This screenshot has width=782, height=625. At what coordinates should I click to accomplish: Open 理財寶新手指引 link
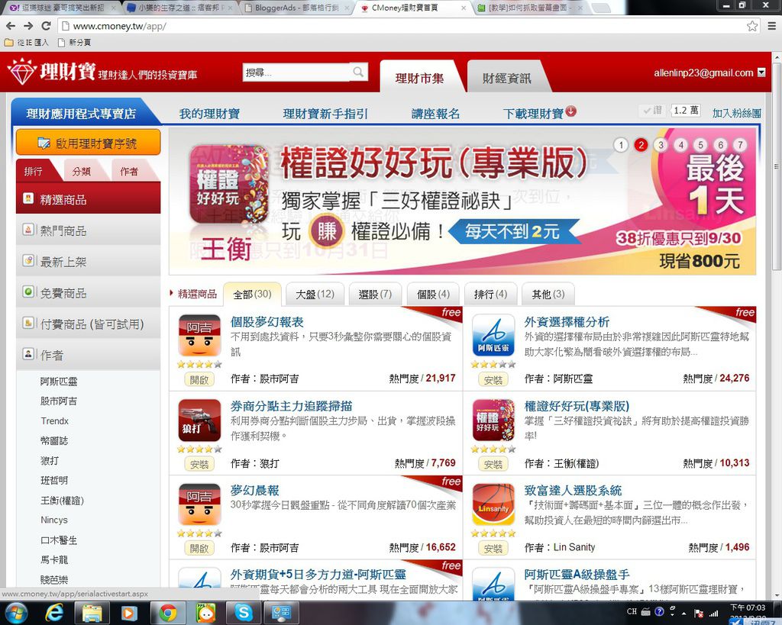point(325,114)
